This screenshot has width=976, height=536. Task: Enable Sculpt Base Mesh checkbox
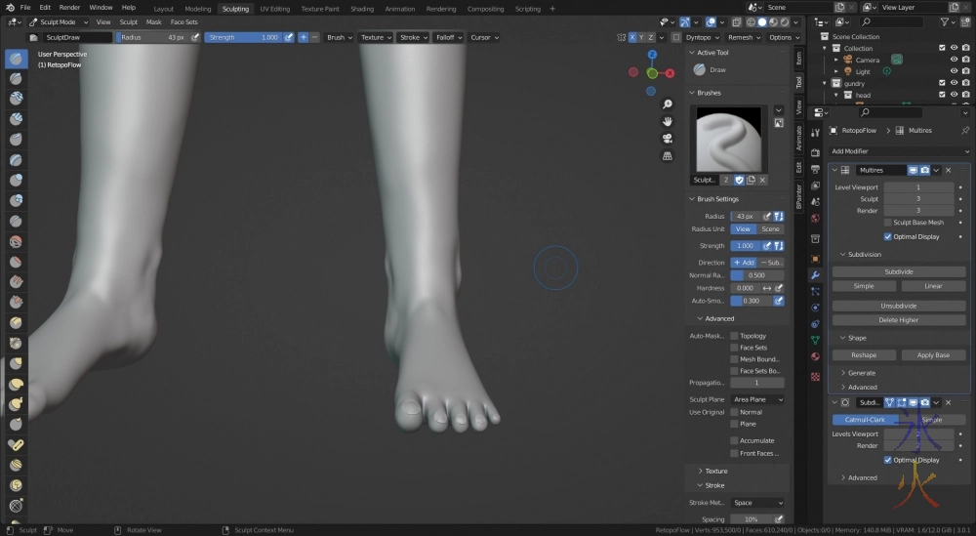[x=888, y=223]
